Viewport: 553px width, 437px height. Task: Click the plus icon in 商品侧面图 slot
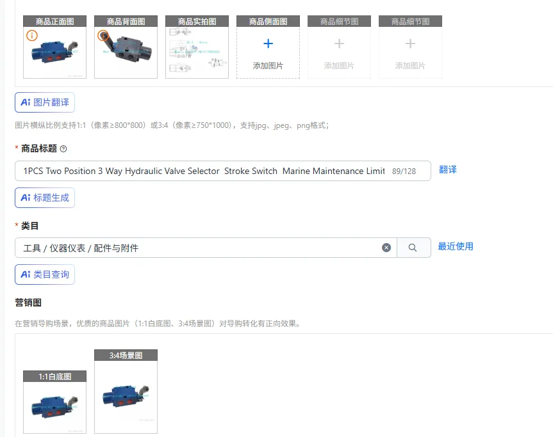268,44
